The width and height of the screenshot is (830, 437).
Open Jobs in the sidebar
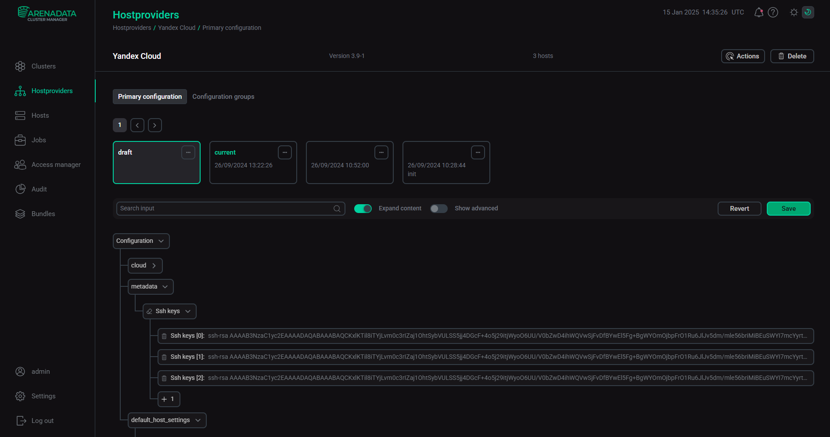[x=39, y=140]
